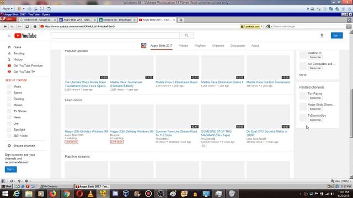Open the View (100%) zoom dropdown
This screenshot has width=353, height=198.
click(341, 181)
